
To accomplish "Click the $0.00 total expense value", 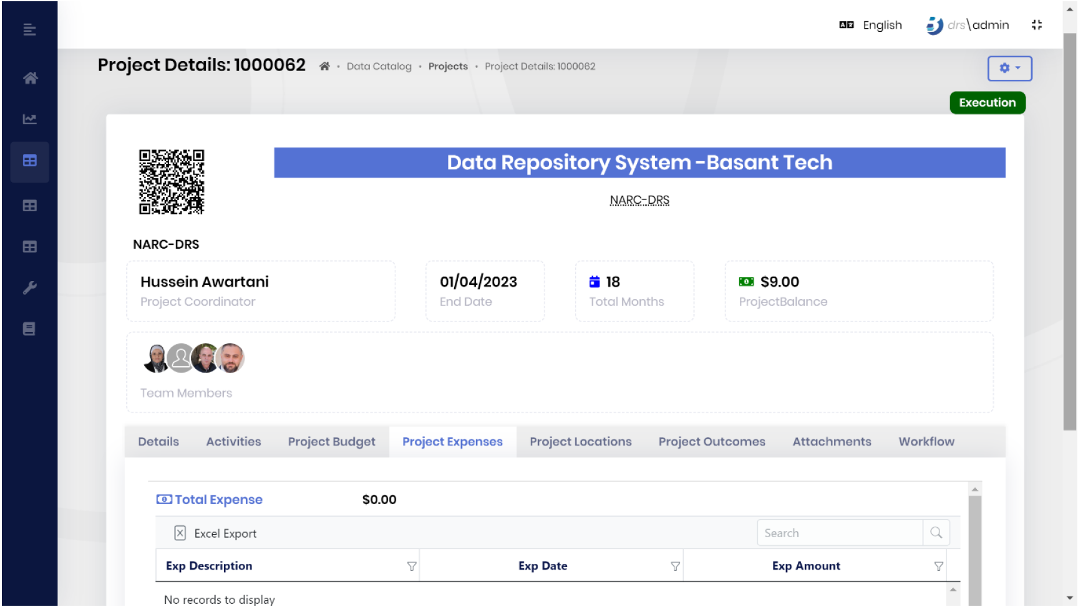I will 379,499.
